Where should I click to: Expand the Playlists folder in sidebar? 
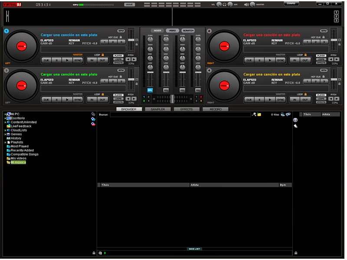(x=4, y=142)
